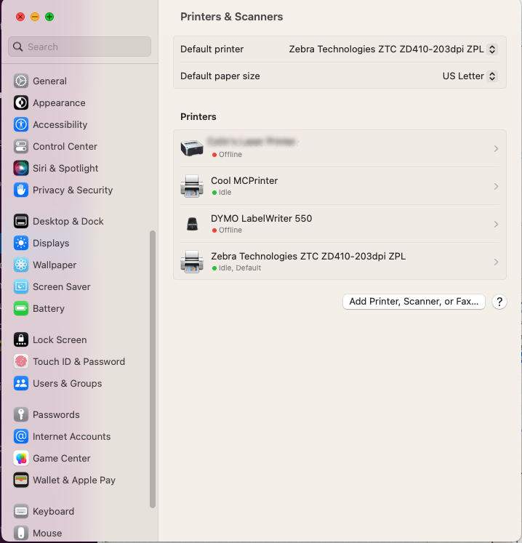Viewport: 522px width, 543px height.
Task: Click the Cool MCPrinter printer icon
Action: pyautogui.click(x=192, y=186)
